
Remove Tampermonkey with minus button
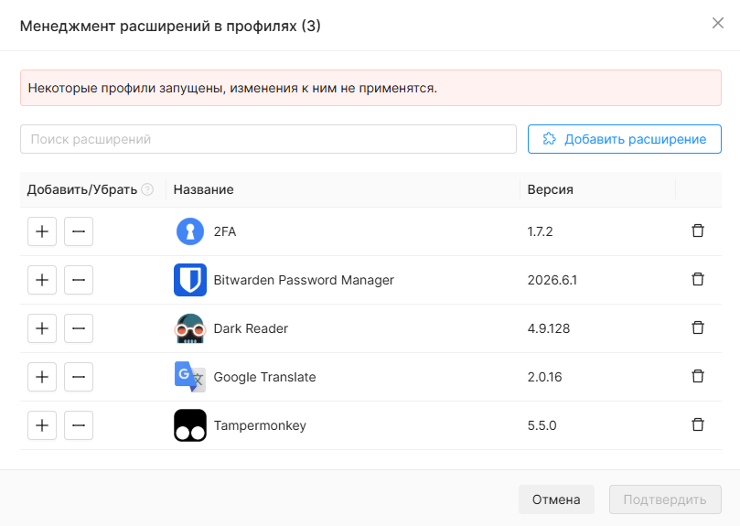pyautogui.click(x=79, y=425)
